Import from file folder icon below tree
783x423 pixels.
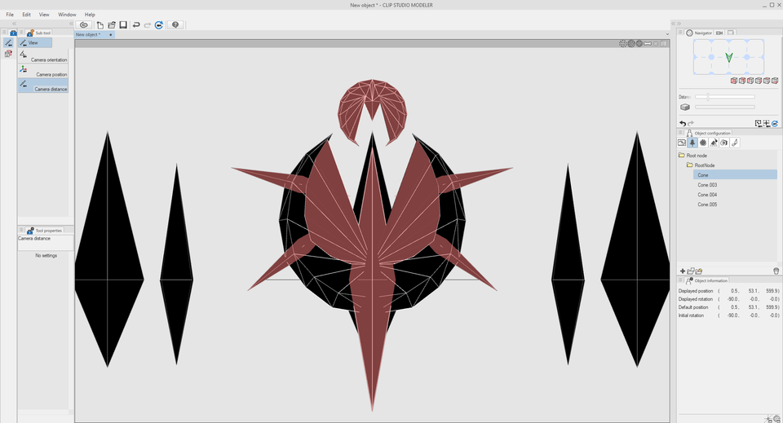point(691,271)
